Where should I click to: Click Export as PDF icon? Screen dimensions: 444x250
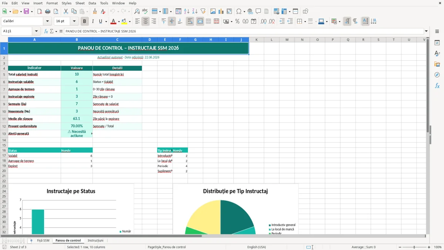[x=40, y=11]
